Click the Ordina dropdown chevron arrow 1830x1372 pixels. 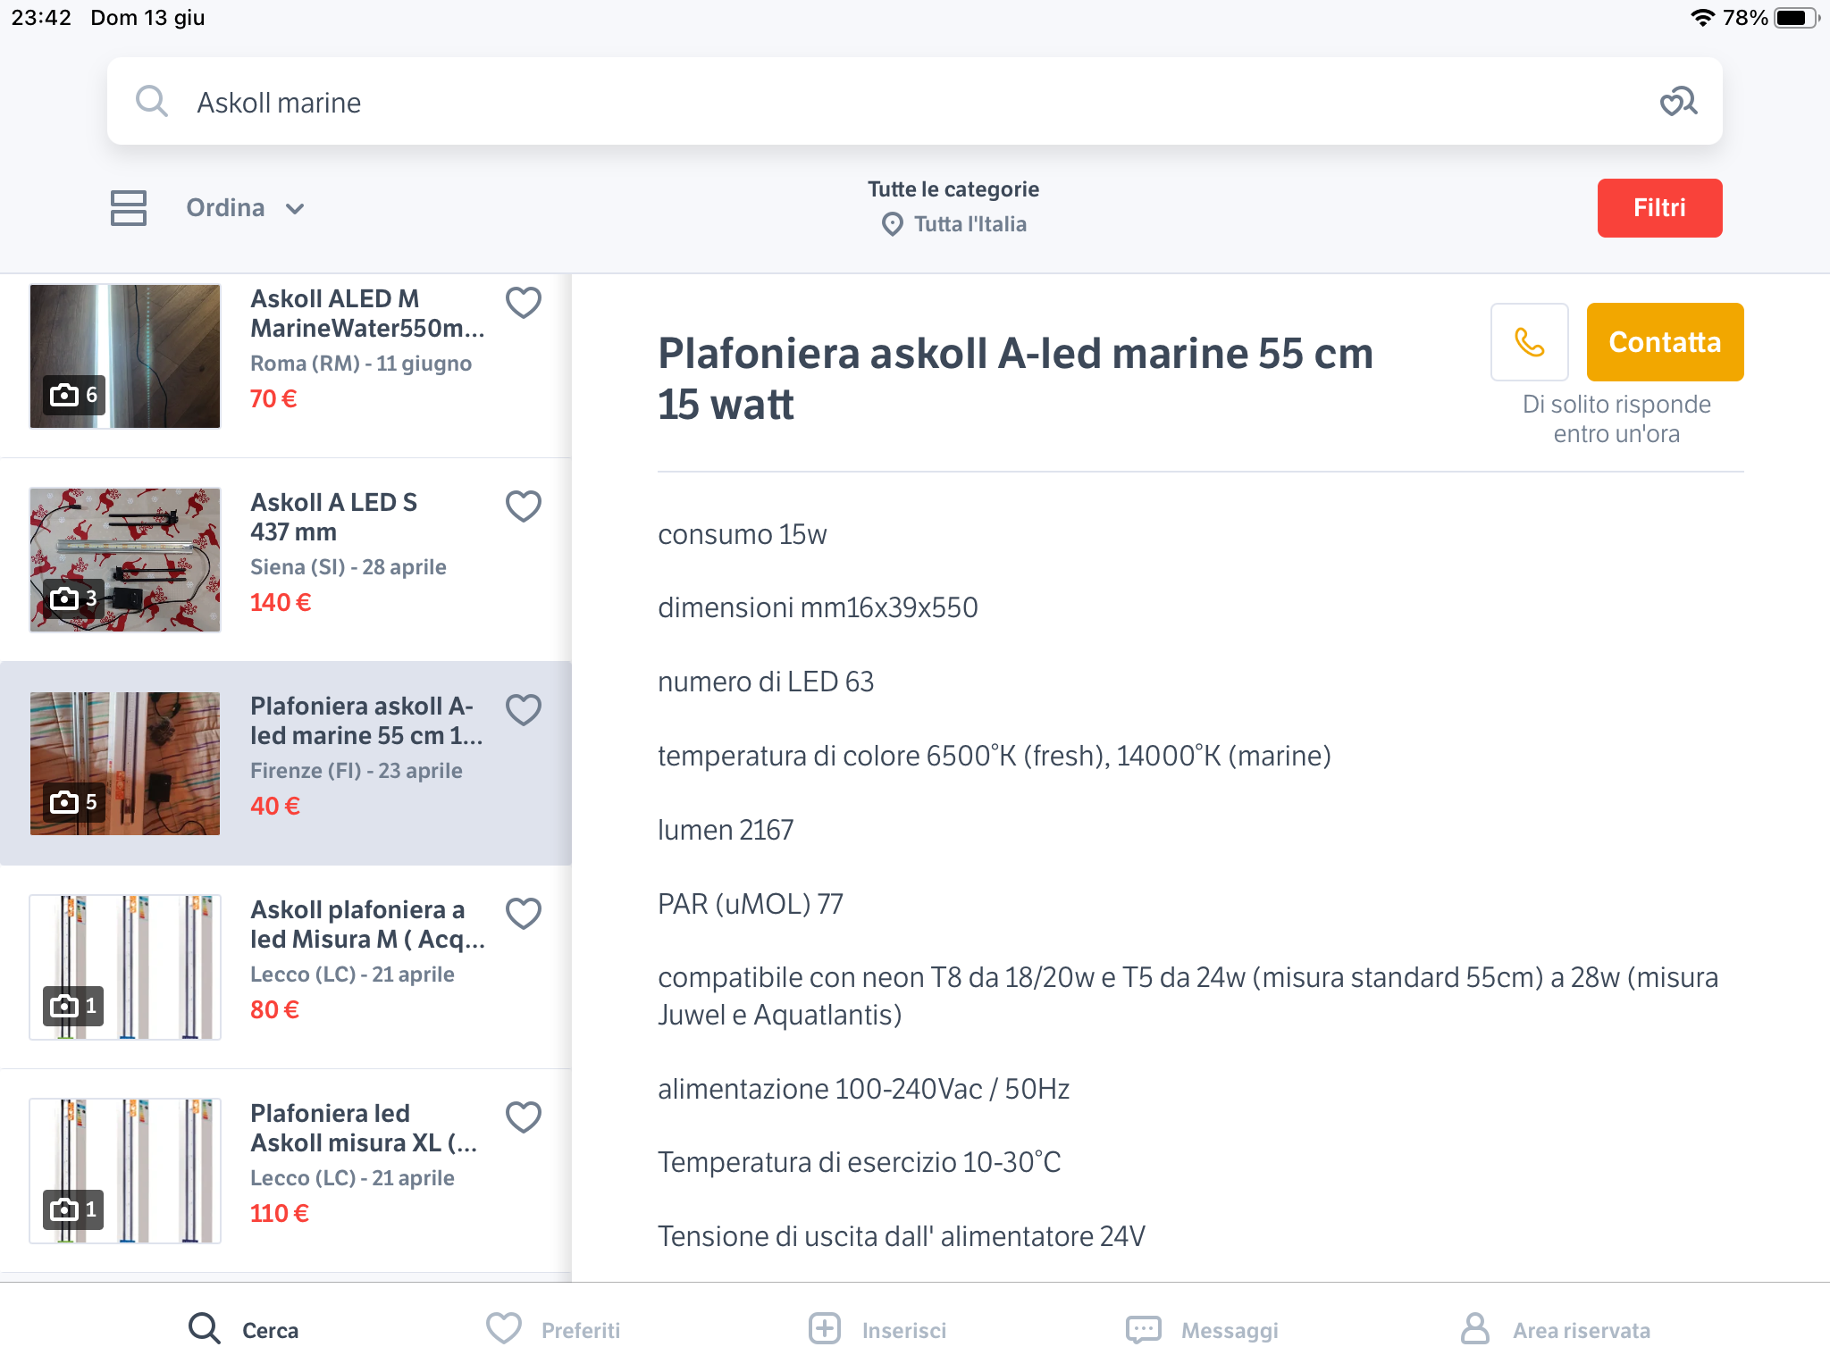coord(295,209)
